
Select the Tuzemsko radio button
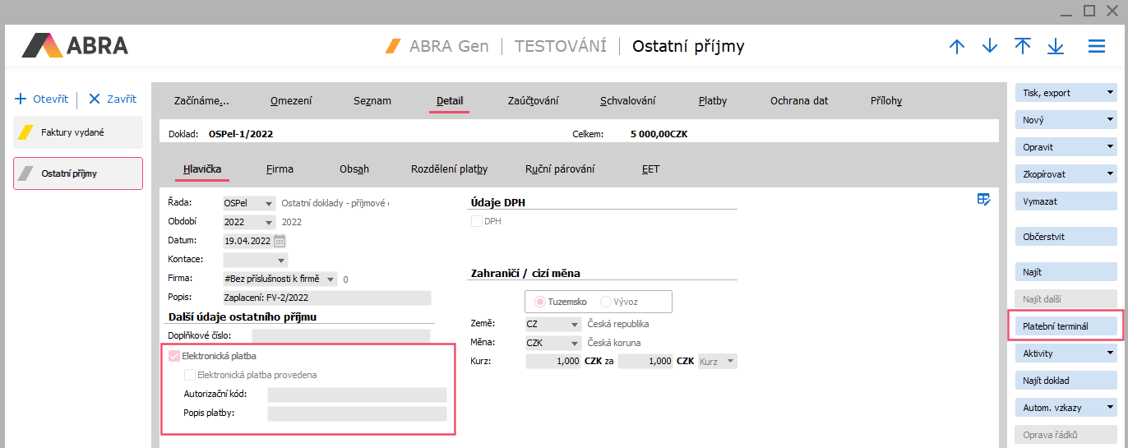[541, 302]
